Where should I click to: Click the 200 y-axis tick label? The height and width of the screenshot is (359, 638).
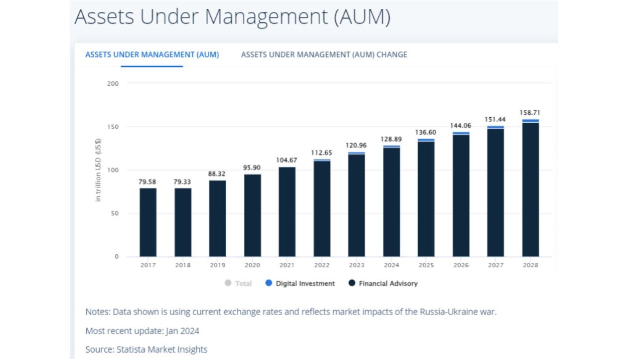coord(113,83)
